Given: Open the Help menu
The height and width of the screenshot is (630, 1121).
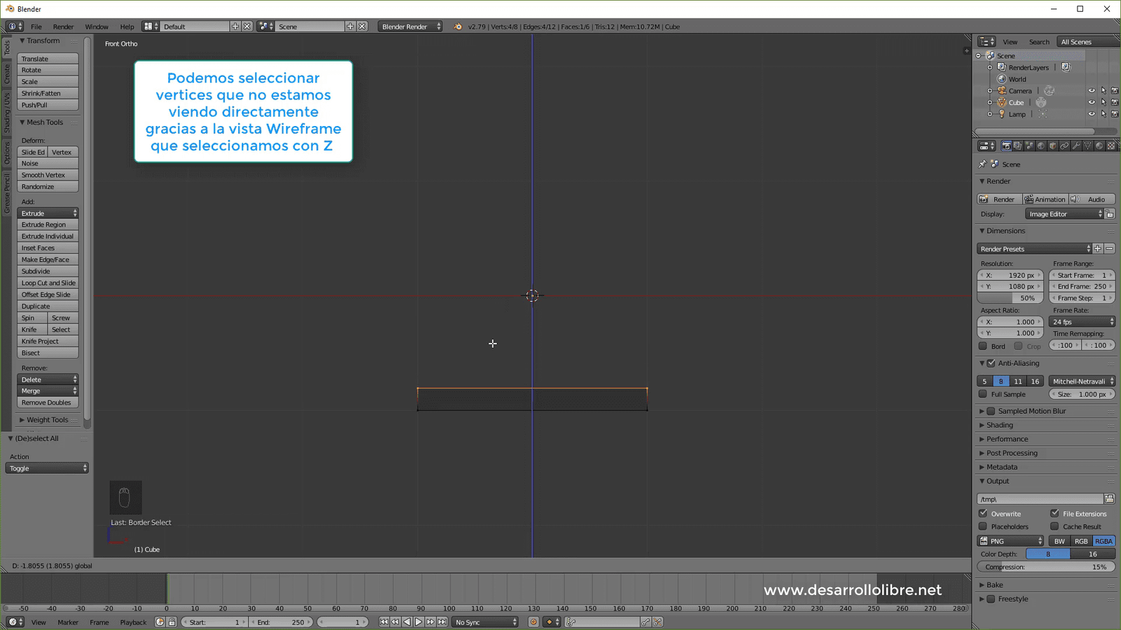Looking at the screenshot, I should click(x=127, y=27).
